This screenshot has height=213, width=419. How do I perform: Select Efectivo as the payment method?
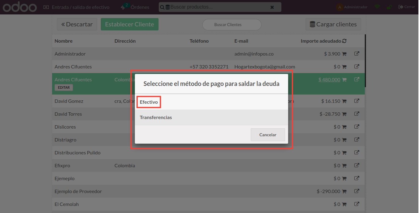click(149, 102)
